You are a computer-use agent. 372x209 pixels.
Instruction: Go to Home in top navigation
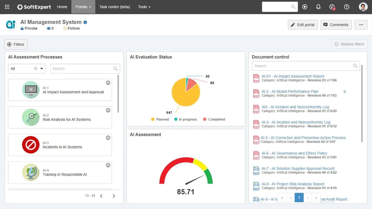(62, 7)
